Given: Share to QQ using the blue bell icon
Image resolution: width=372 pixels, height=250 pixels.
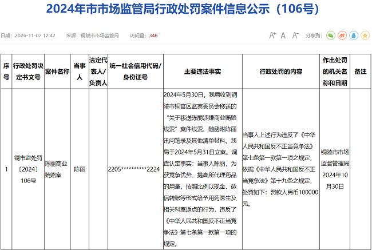Looking at the screenshot, I should point(353,35).
